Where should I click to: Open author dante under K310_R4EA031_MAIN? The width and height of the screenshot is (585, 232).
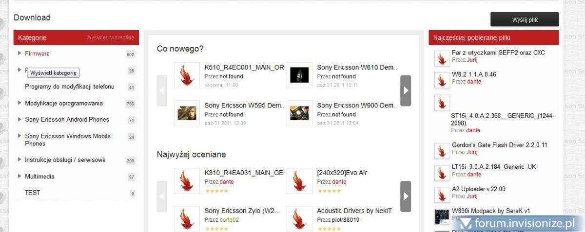click(x=227, y=182)
